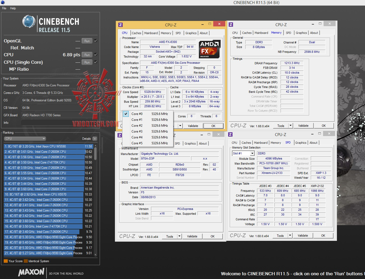This screenshot has width=365, height=279.
Task: Toggle the CPU (Single Core) test checkbox
Action: pyautogui.click(x=96, y=62)
